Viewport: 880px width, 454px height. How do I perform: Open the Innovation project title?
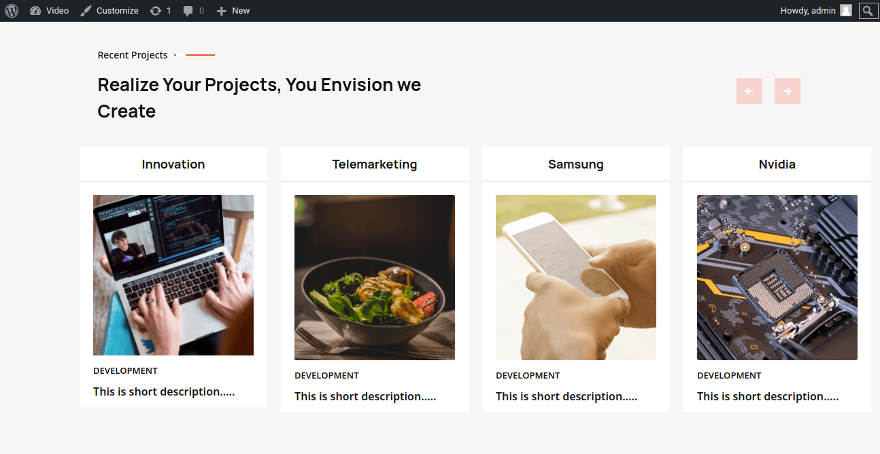(173, 164)
